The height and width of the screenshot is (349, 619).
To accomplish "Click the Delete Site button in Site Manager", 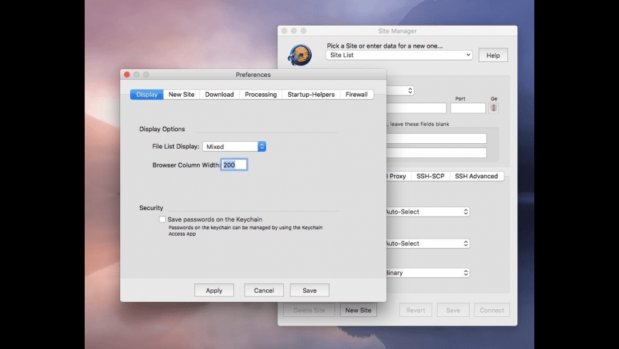I will (x=309, y=311).
